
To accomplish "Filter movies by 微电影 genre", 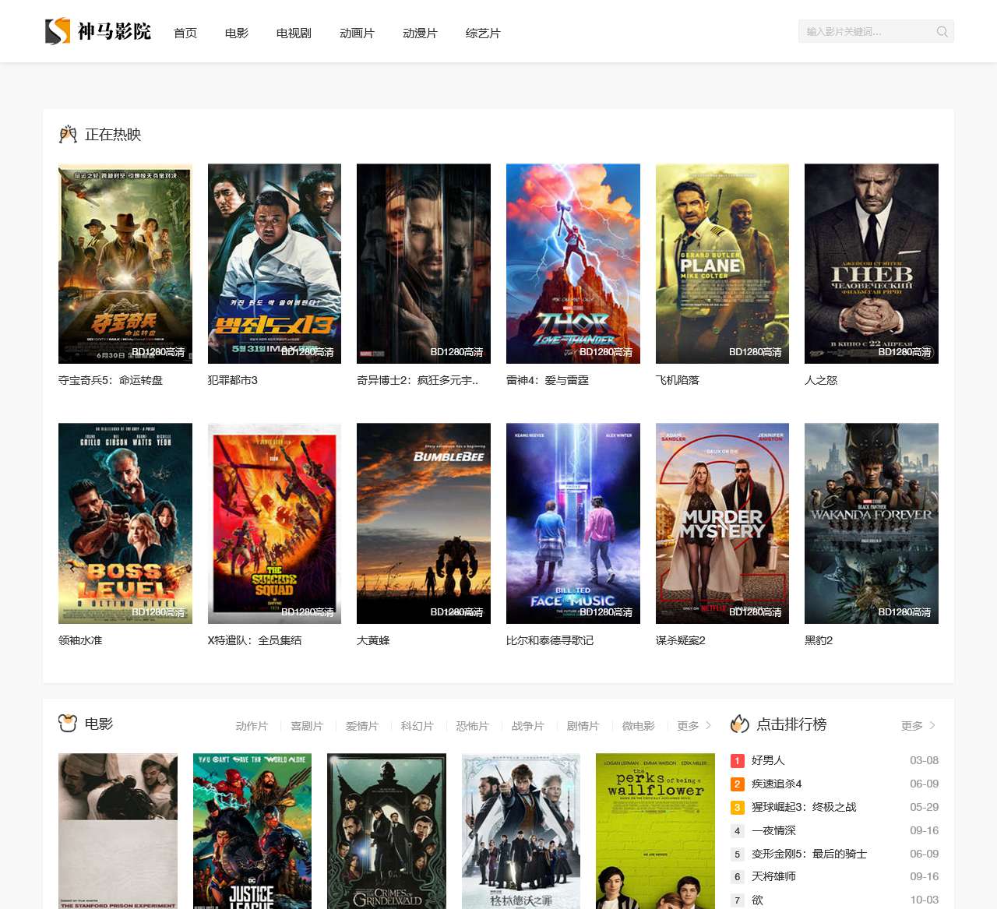I will (639, 726).
